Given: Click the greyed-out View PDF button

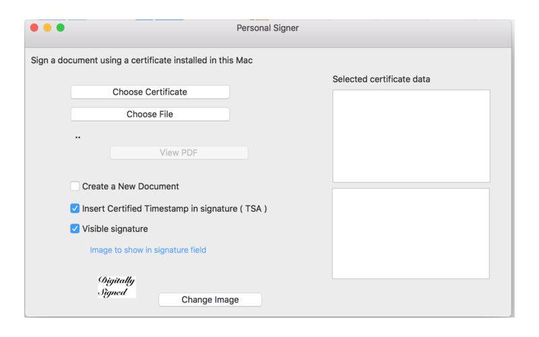Looking at the screenshot, I should tap(179, 153).
